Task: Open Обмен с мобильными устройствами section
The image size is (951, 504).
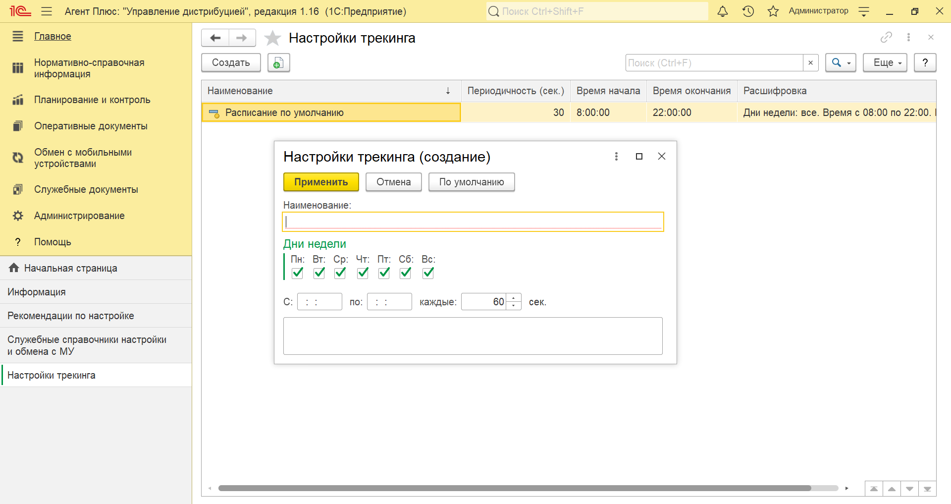Action: [x=83, y=158]
